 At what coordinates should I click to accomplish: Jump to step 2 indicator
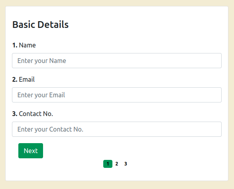click(117, 164)
